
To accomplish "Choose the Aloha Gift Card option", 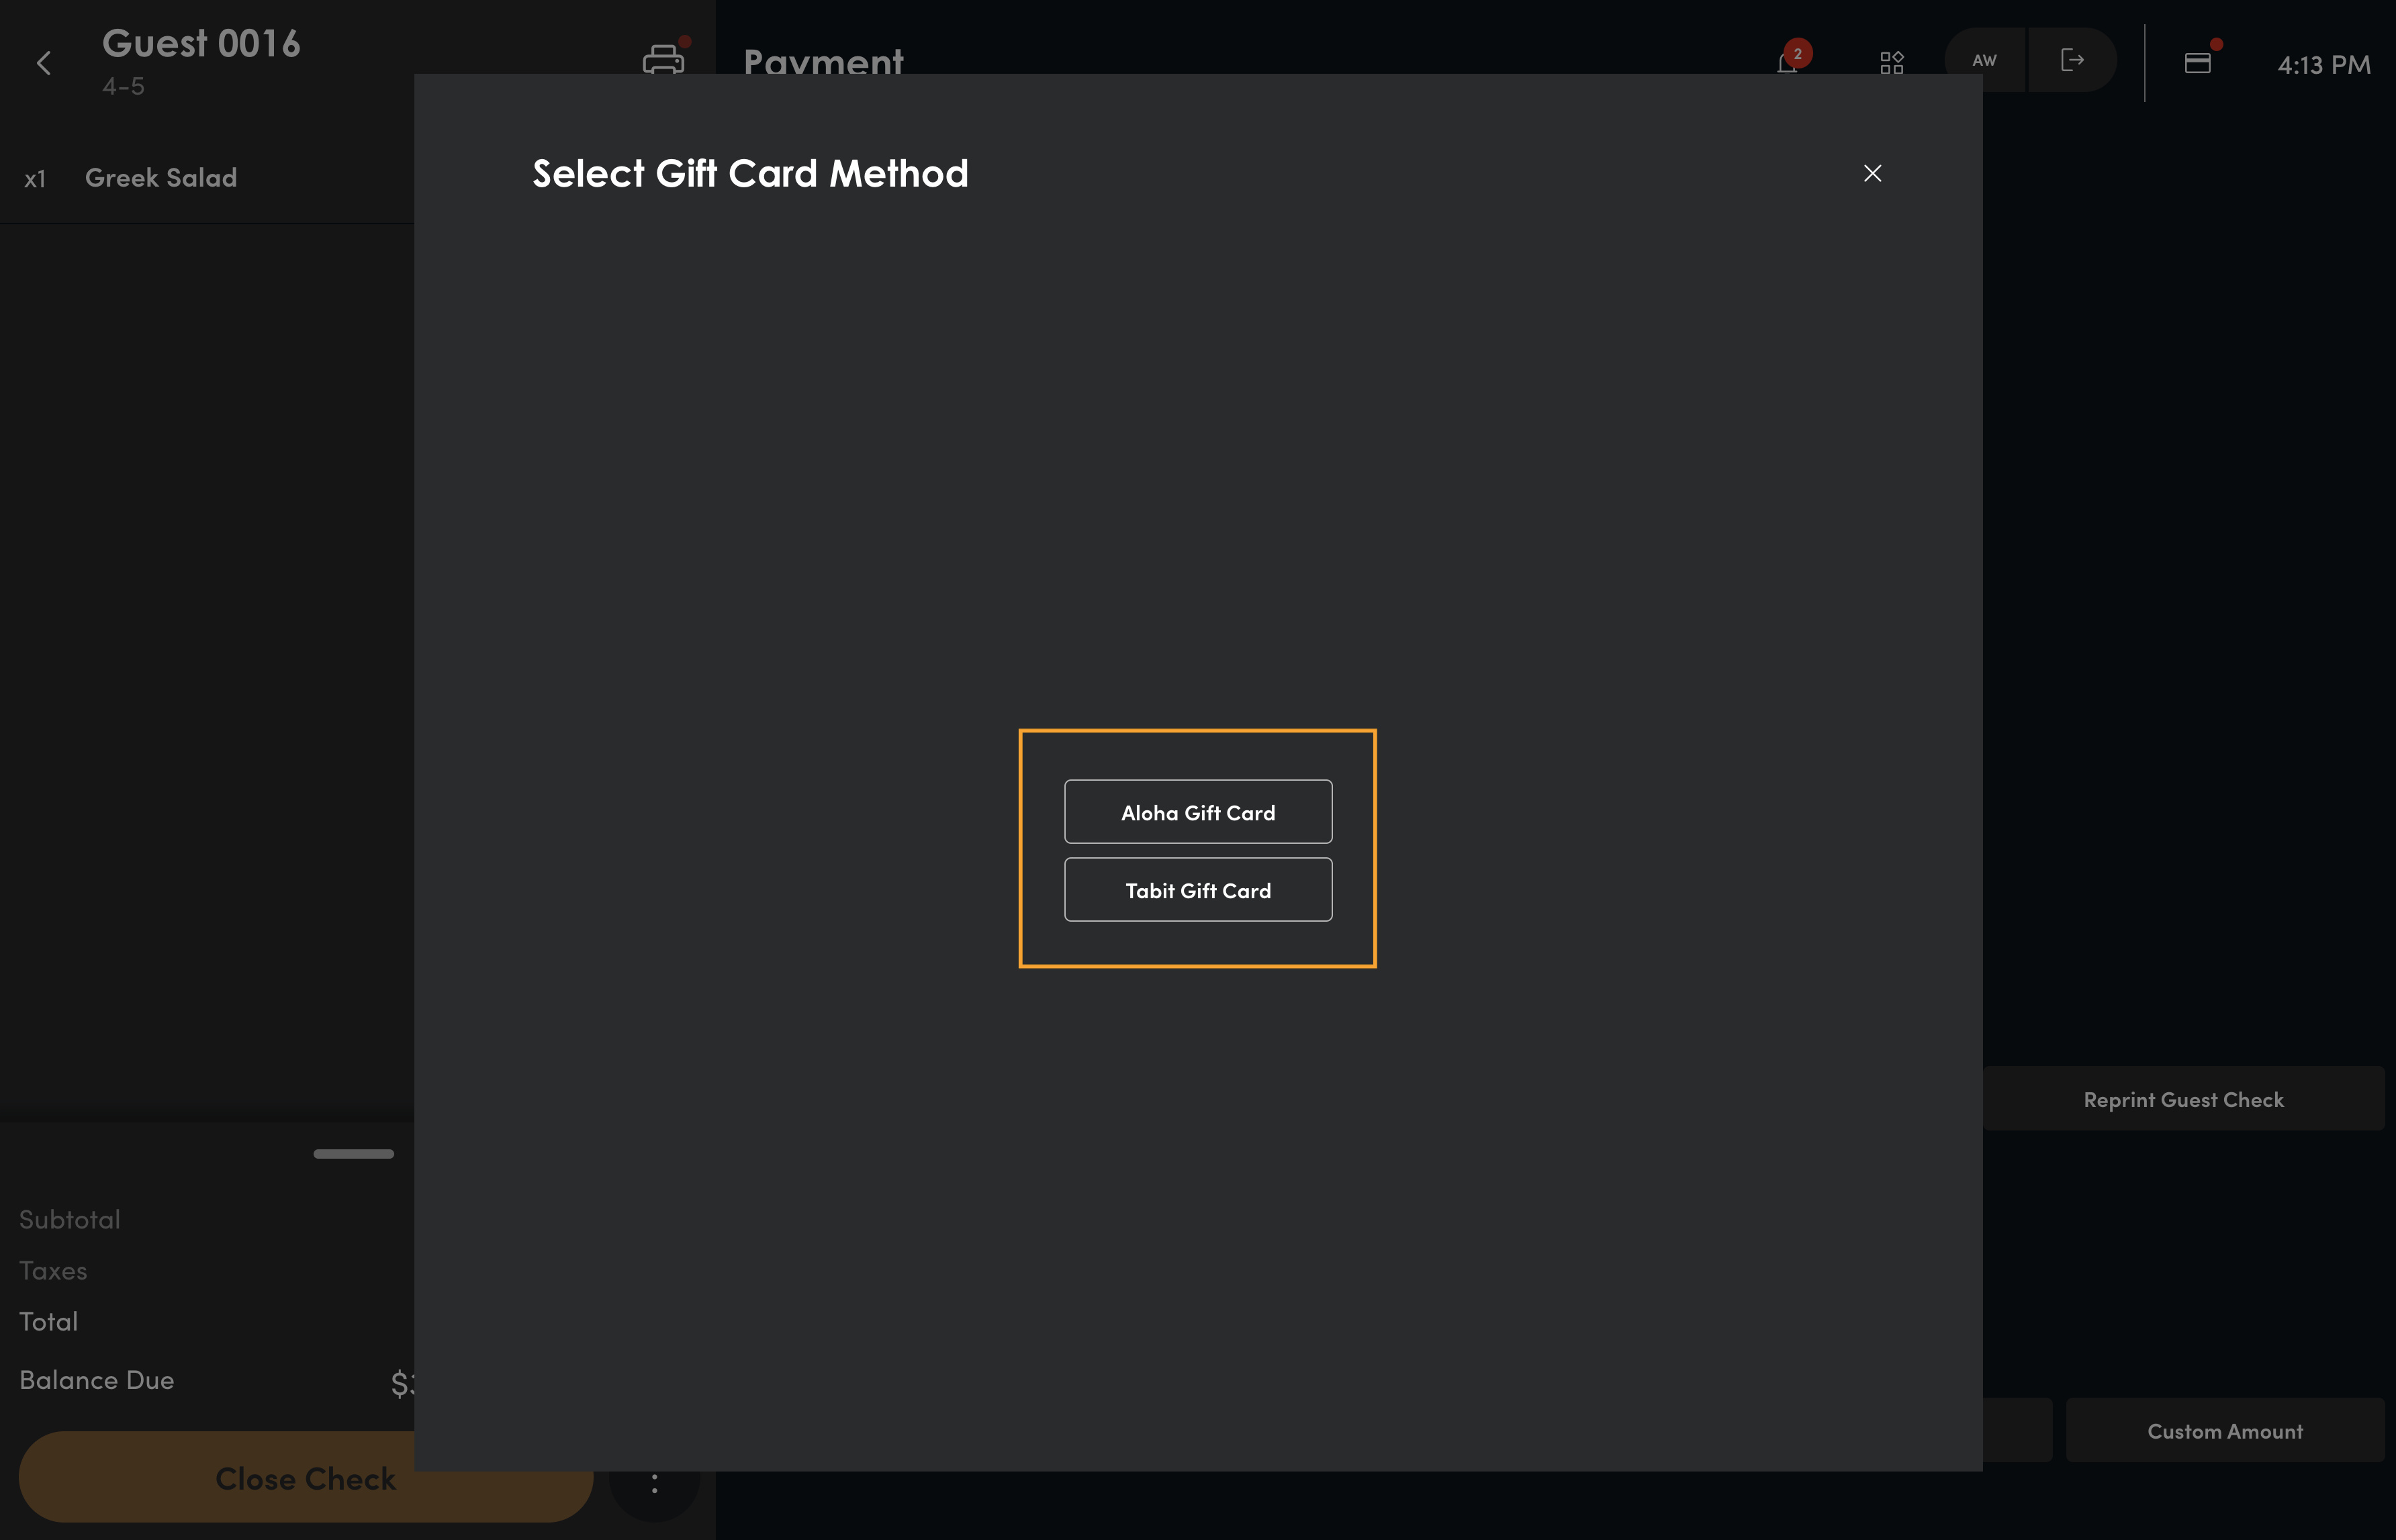I will click(x=1198, y=812).
